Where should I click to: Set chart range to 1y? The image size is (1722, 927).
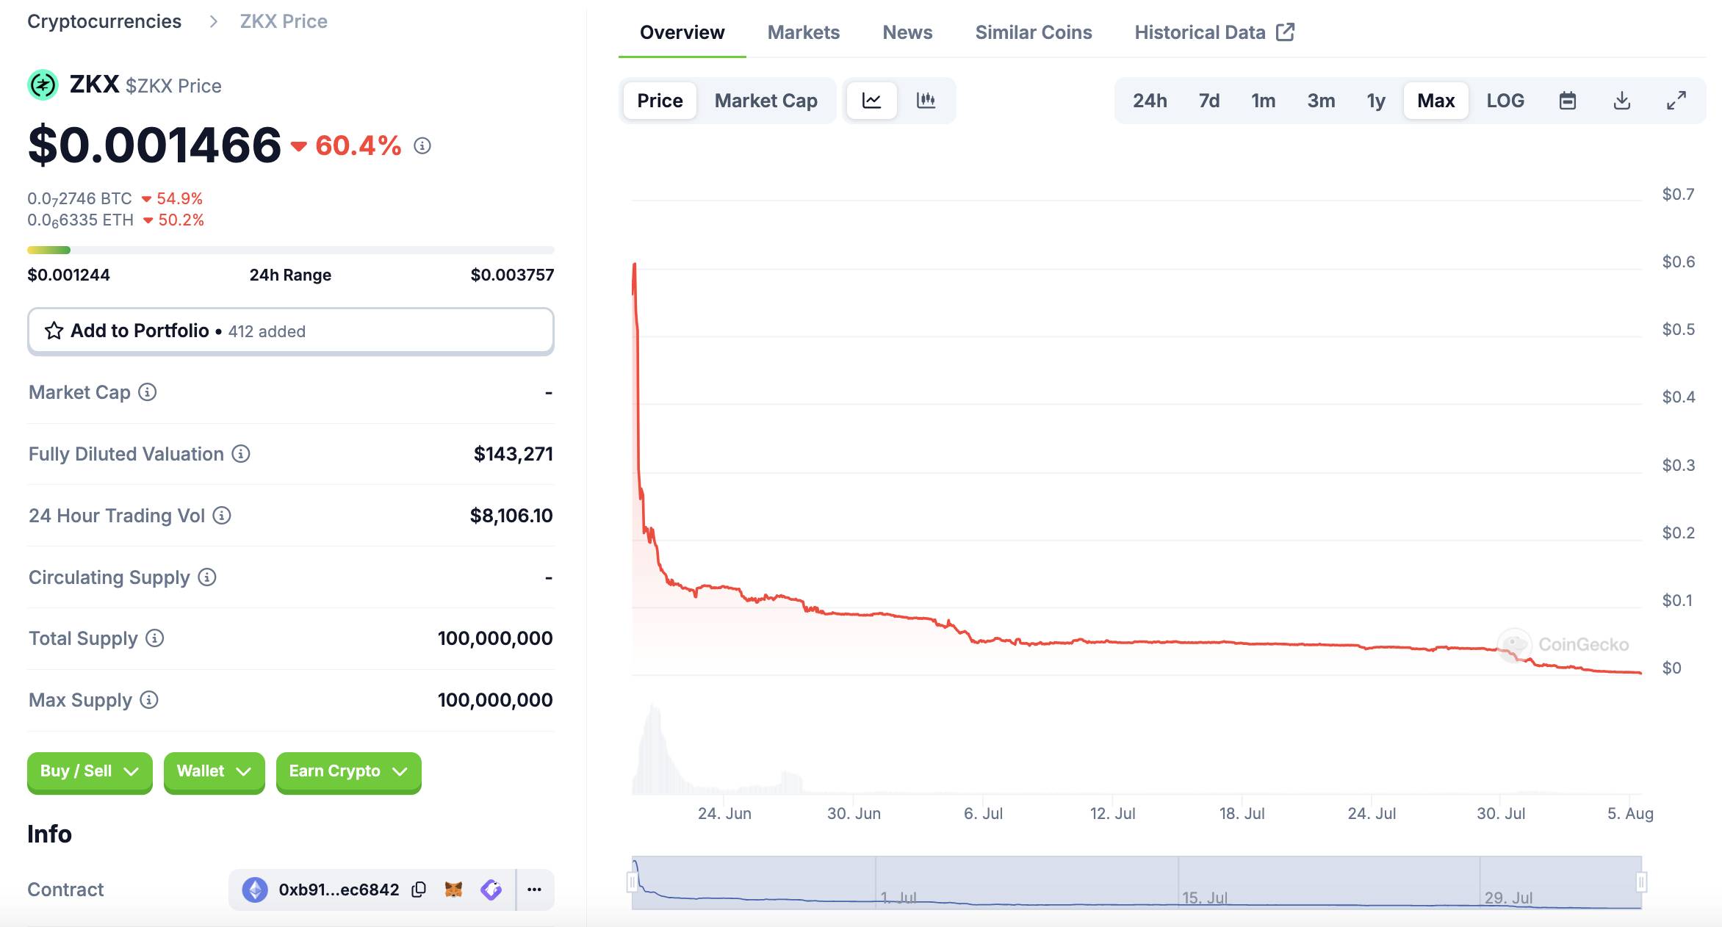tap(1376, 101)
